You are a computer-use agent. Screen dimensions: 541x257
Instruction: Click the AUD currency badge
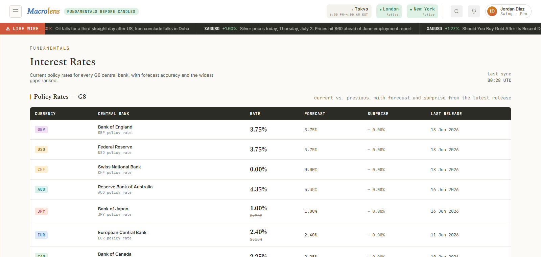tap(41, 189)
